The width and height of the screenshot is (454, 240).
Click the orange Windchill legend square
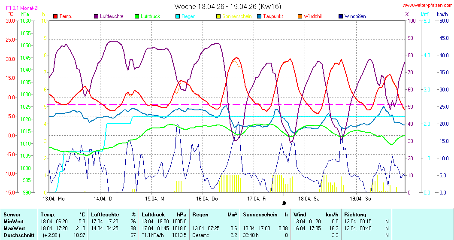pyautogui.click(x=300, y=16)
